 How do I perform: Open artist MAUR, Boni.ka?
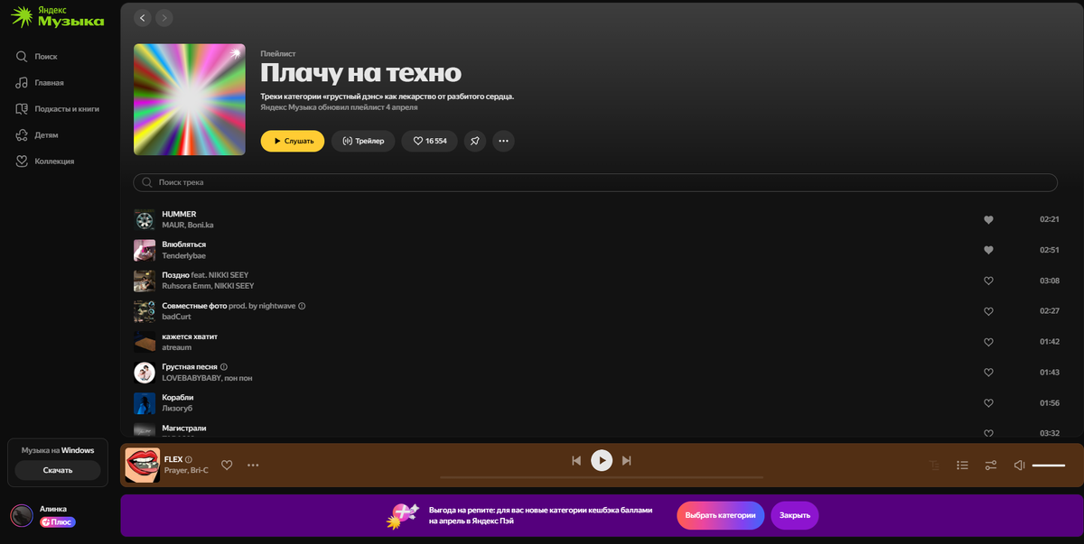coord(188,225)
